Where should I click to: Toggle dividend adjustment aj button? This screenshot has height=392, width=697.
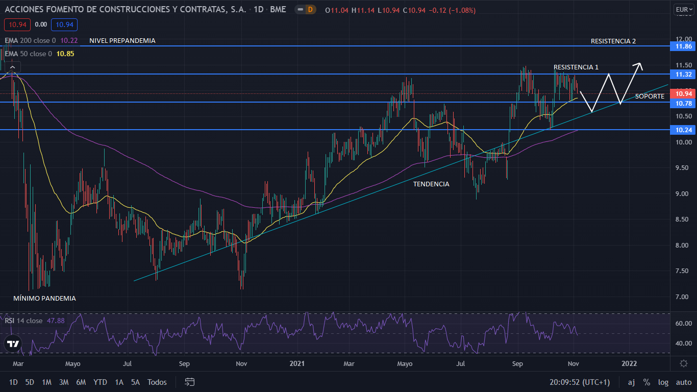(631, 382)
